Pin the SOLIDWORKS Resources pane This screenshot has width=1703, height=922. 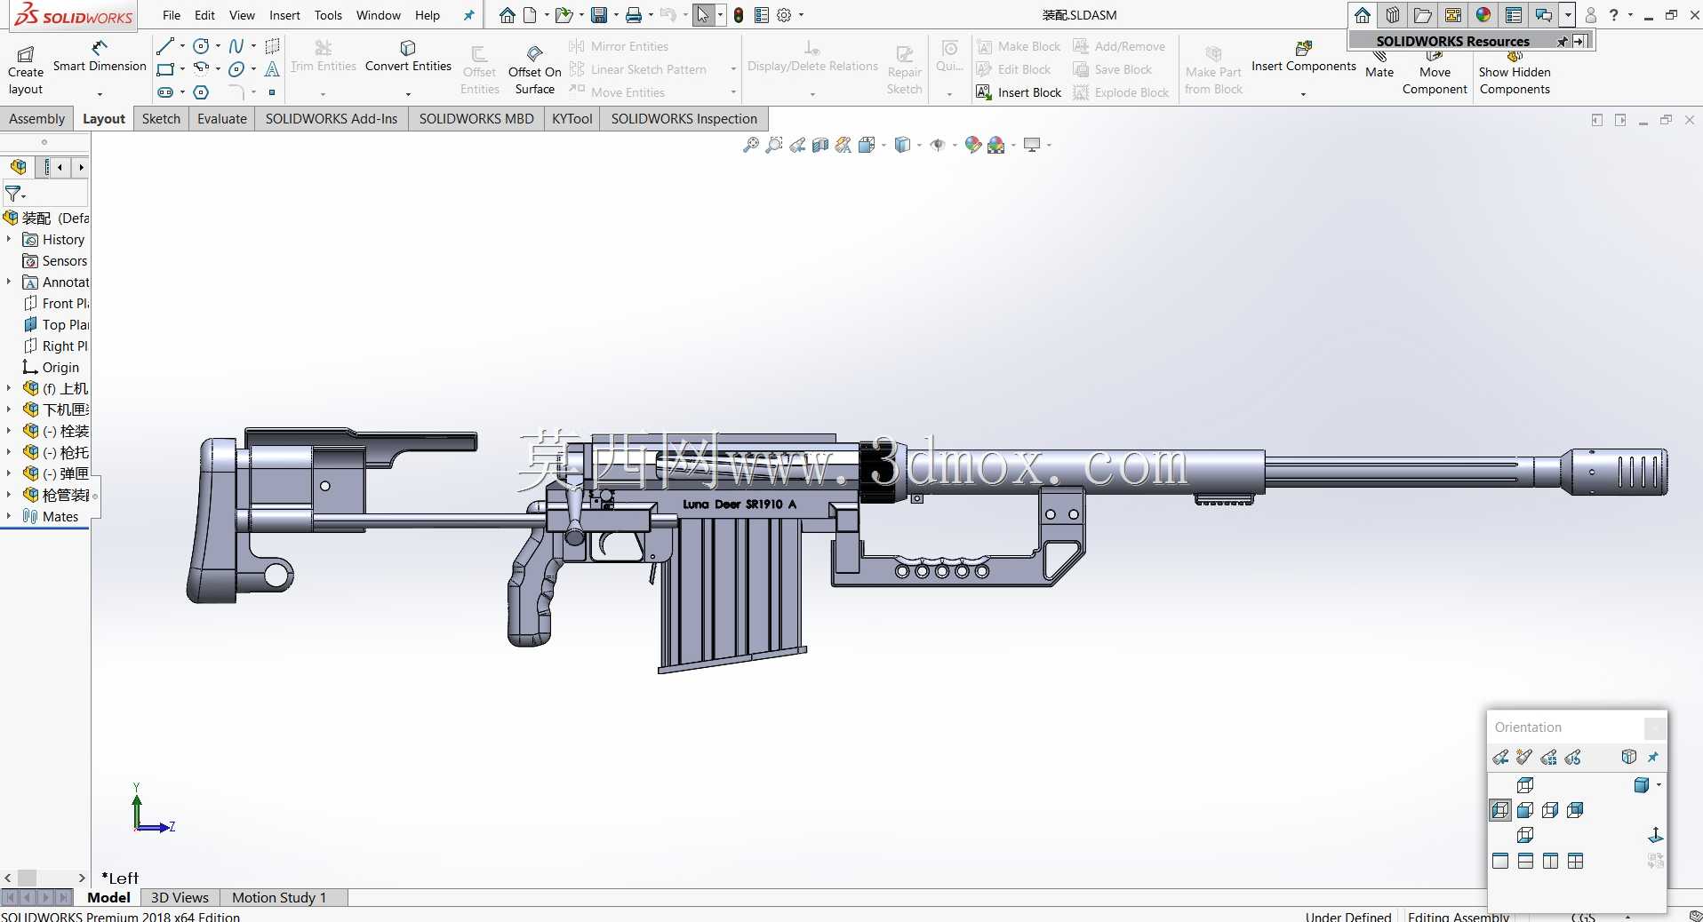click(1563, 41)
